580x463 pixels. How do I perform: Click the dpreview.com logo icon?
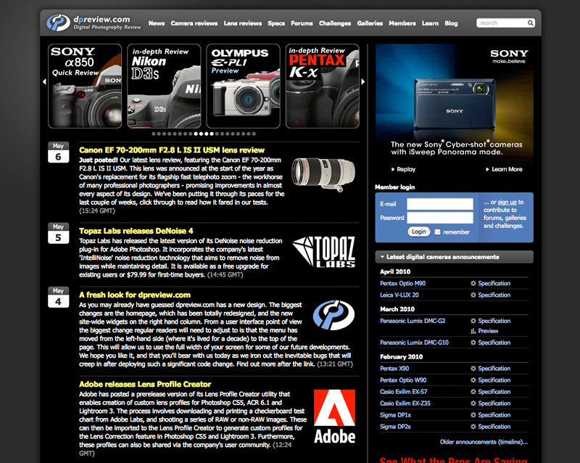(x=57, y=22)
